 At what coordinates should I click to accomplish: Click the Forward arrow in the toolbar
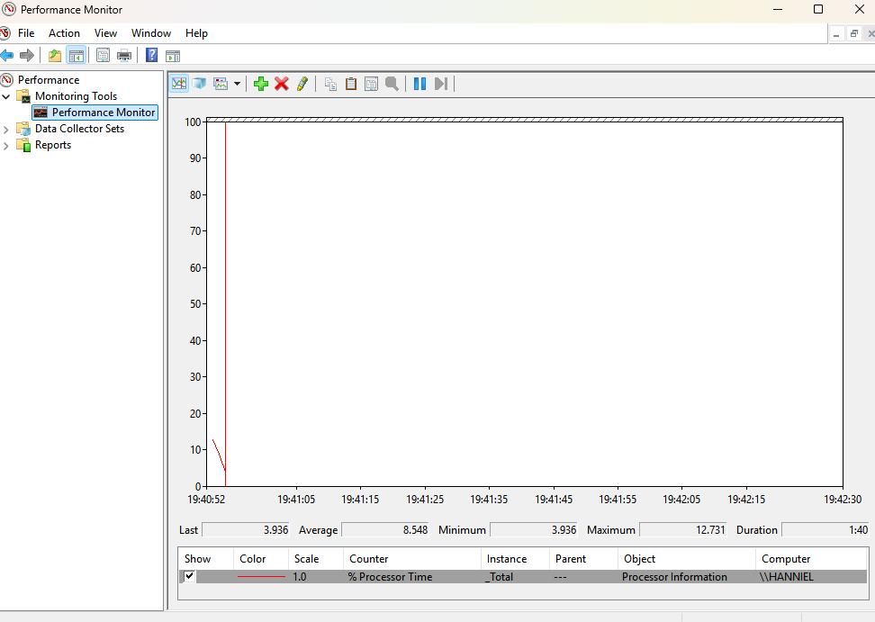[27, 55]
